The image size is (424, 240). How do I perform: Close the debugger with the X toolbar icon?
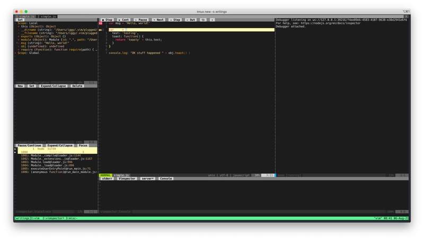[x=213, y=20]
